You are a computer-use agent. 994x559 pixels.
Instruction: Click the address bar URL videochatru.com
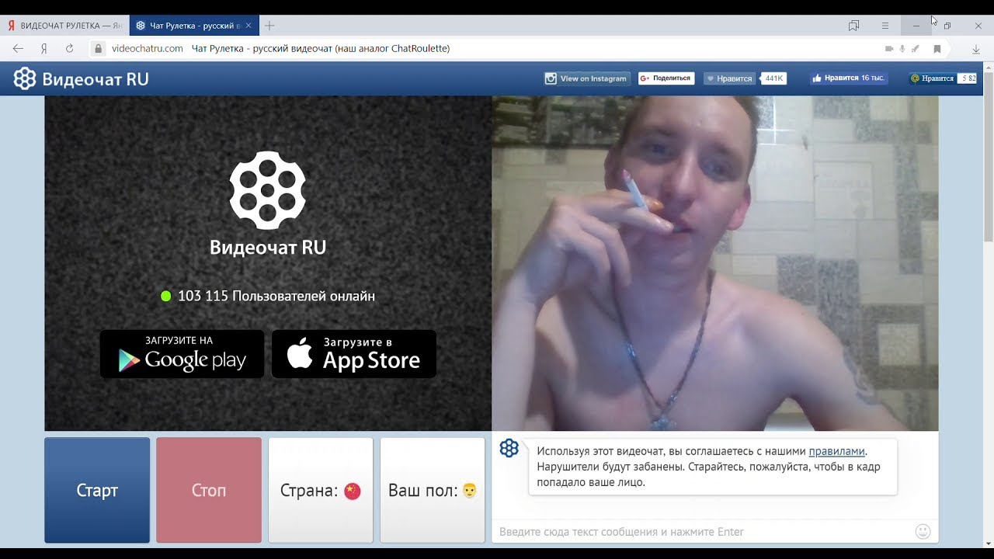[x=148, y=48]
